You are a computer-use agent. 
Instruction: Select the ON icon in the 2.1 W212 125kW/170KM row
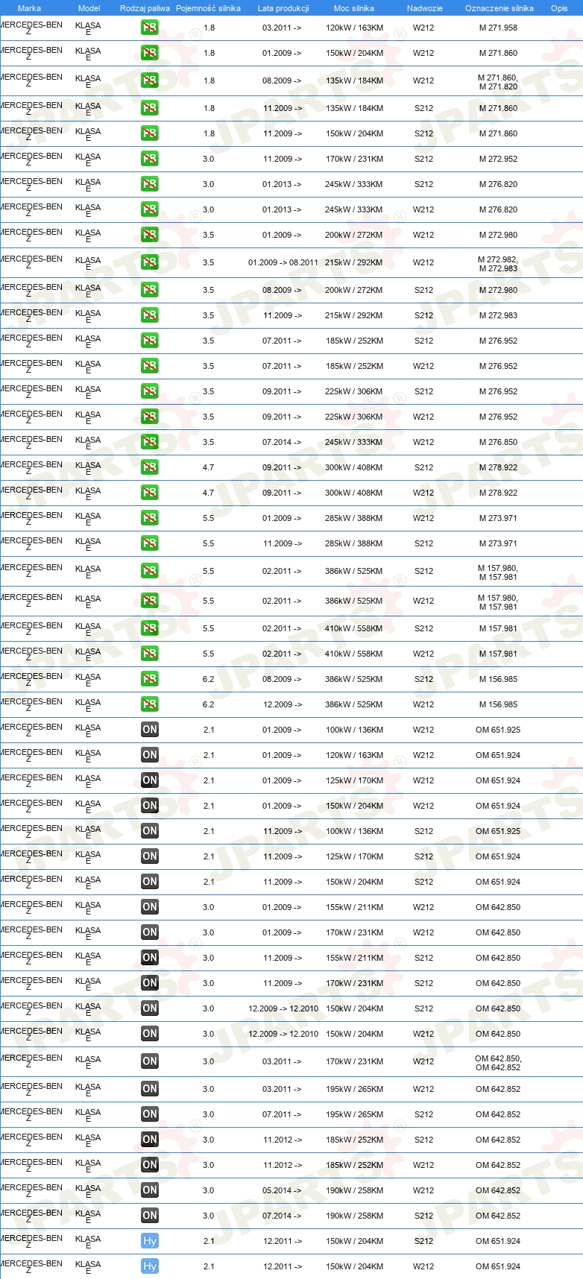149,780
